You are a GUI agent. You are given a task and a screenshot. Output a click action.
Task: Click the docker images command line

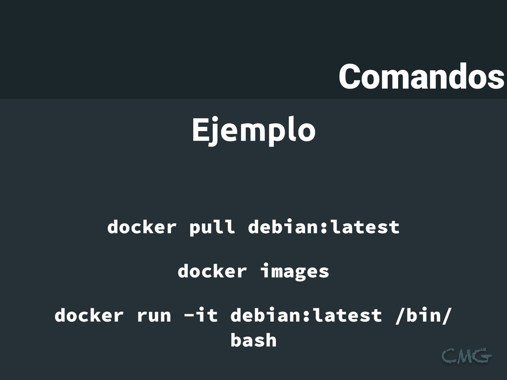[x=253, y=271]
